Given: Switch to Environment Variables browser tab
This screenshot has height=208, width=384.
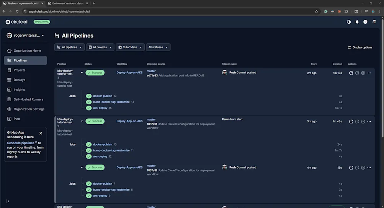Looking at the screenshot, I should point(68,3).
